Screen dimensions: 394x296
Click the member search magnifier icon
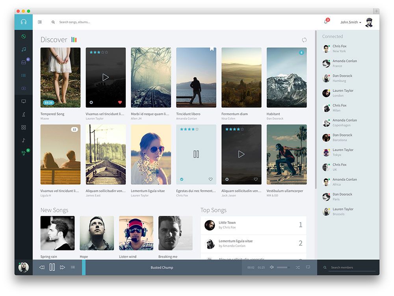(325, 268)
